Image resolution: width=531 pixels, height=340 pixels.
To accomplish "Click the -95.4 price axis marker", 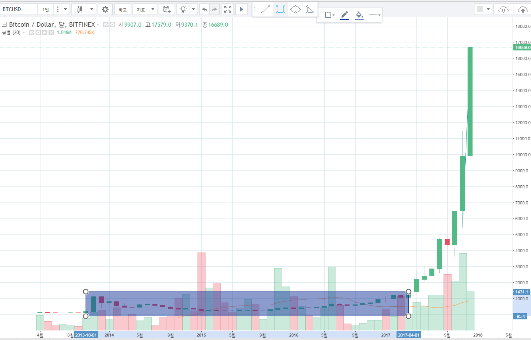I will pos(520,316).
